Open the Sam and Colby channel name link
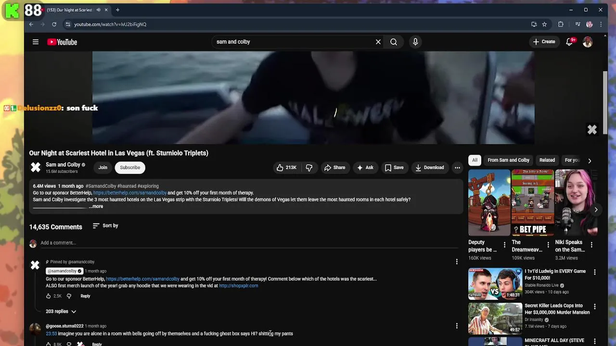616x346 pixels. (63, 164)
